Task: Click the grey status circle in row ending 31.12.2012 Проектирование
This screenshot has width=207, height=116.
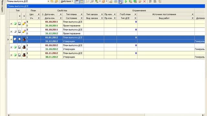Action: pos(15,32)
